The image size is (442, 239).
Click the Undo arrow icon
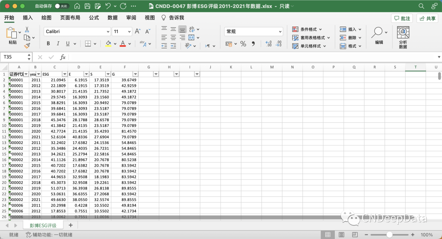(108, 6)
